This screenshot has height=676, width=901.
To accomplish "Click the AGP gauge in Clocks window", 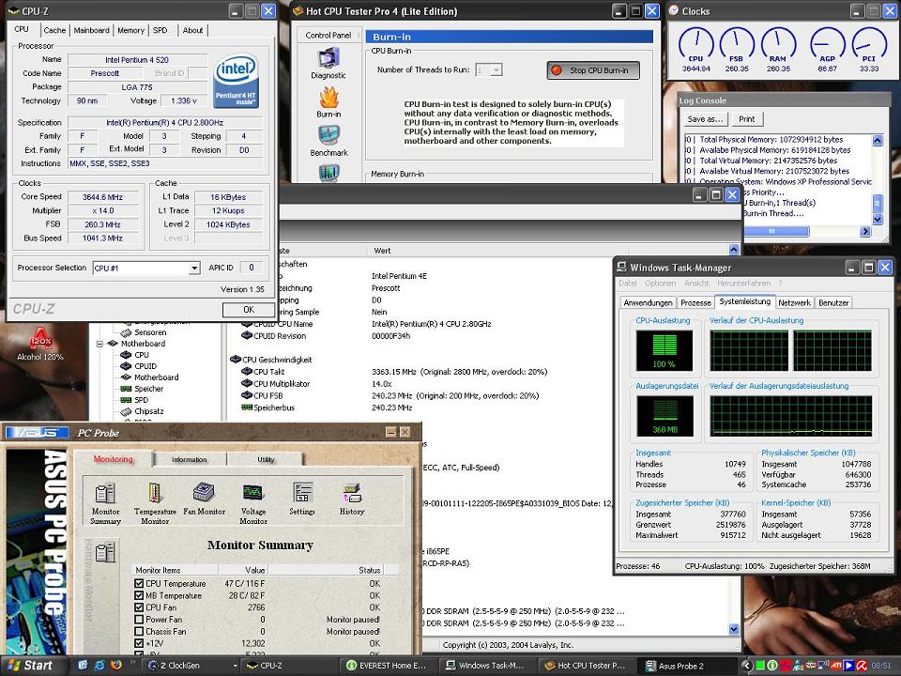I will 828,50.
